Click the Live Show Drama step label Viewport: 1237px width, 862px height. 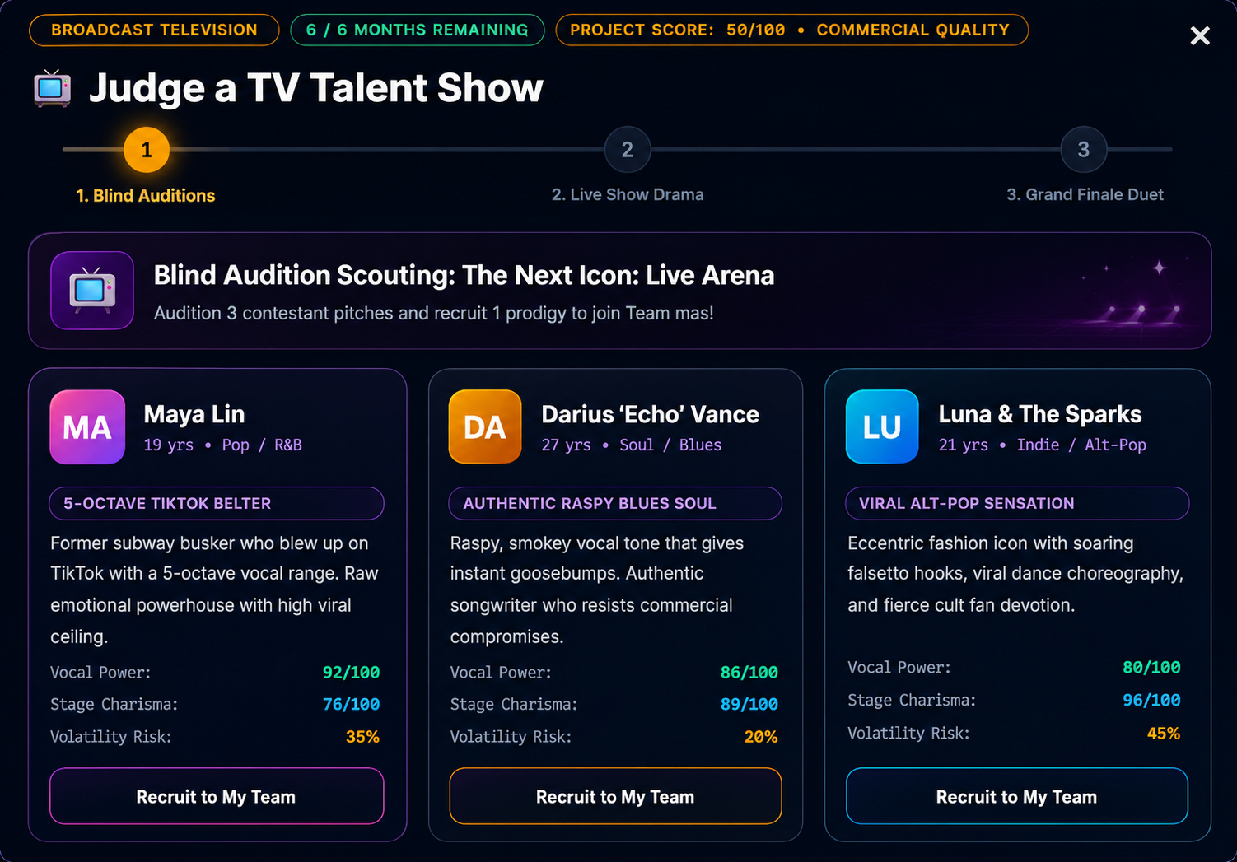coord(628,194)
